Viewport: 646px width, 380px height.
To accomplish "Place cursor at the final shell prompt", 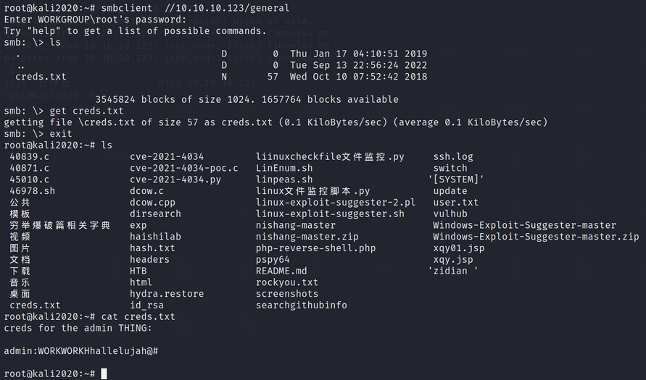I will tap(104, 373).
